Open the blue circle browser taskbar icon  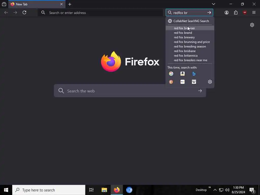coord(129,190)
